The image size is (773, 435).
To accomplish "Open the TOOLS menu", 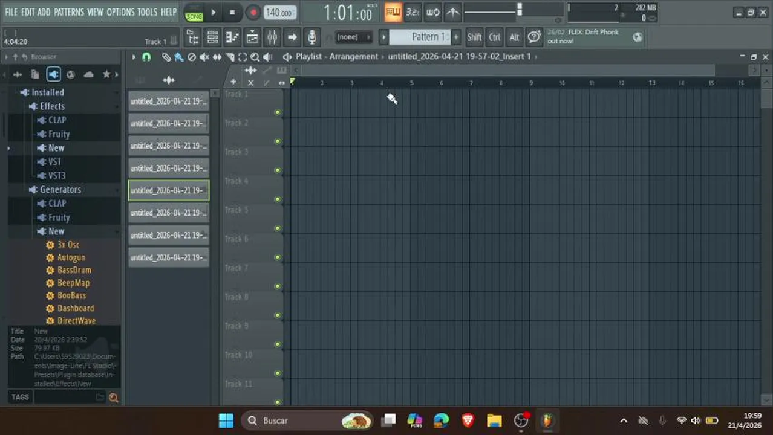I will click(x=147, y=12).
